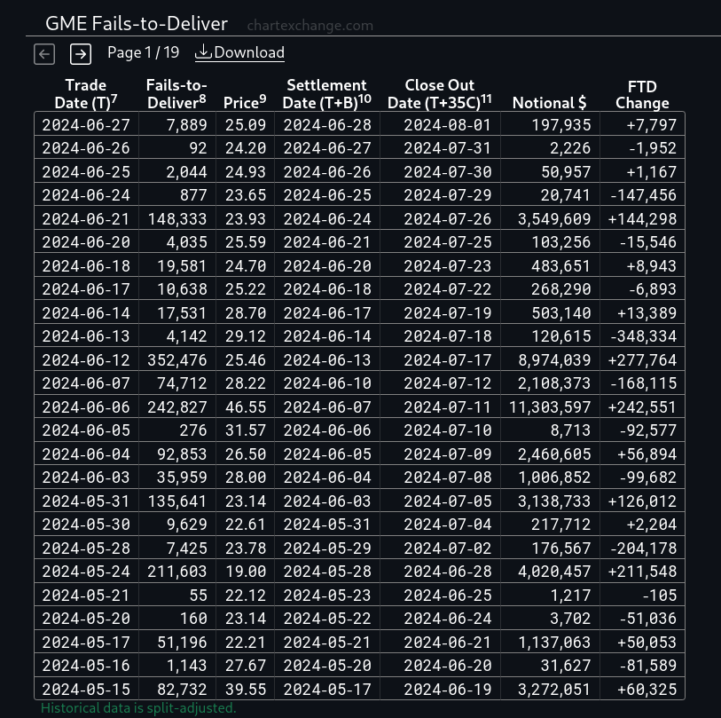Select trade date 2024-05-15 cell

(x=86, y=689)
